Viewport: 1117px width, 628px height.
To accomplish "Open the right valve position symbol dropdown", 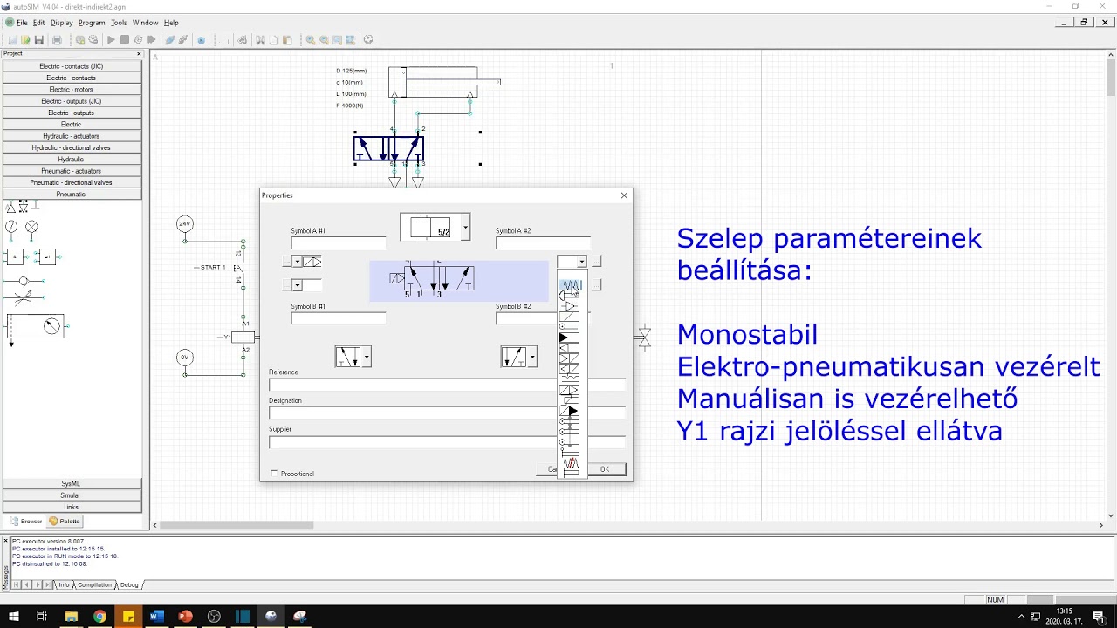I will click(x=532, y=357).
